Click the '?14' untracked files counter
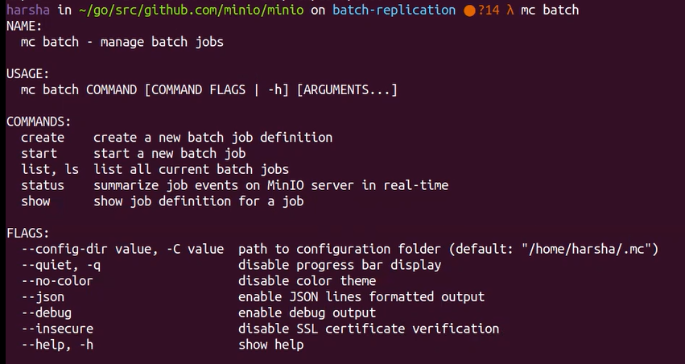685x364 pixels. coord(489,10)
